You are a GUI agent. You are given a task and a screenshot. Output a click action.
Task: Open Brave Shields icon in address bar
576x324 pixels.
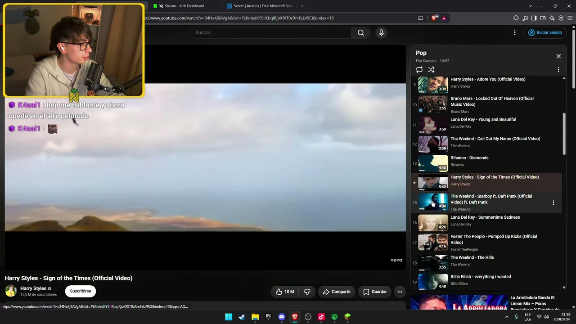click(x=434, y=18)
